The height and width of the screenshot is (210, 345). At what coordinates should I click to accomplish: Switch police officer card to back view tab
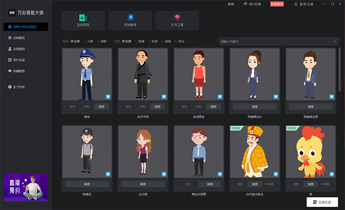[x=72, y=107]
